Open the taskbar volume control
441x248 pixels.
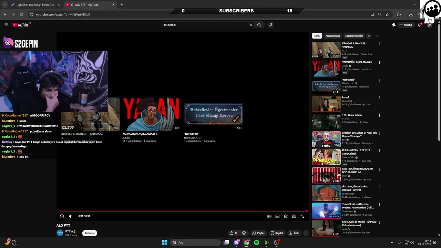coord(412,242)
